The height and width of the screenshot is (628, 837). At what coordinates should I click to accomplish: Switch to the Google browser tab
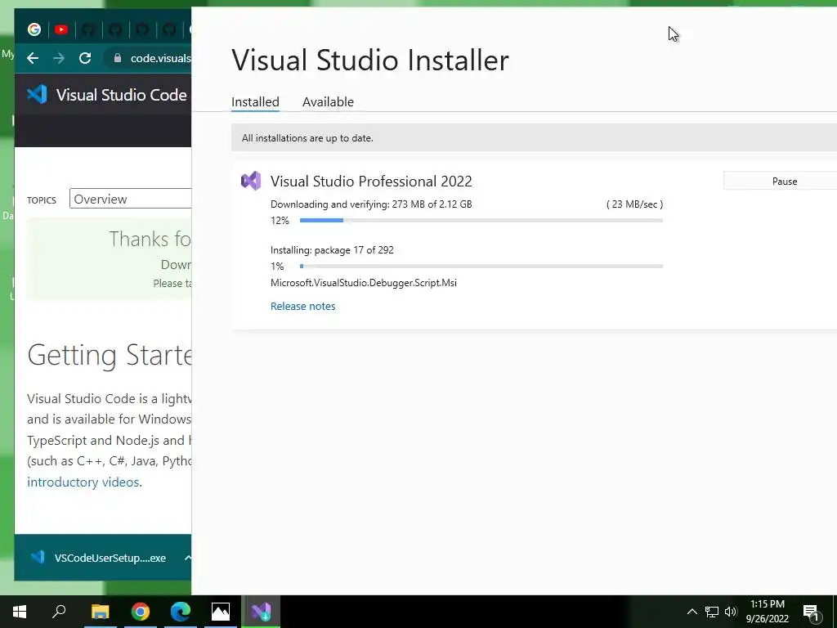[x=34, y=29]
